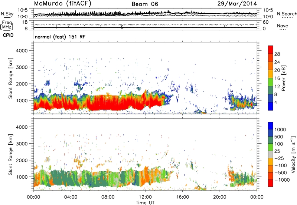
Task: Click the 'Time UT' axis label
Action: coord(145,203)
